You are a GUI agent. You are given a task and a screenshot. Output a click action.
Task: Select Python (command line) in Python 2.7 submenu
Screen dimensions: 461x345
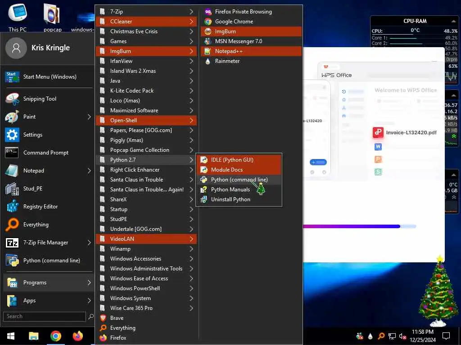pyautogui.click(x=239, y=180)
